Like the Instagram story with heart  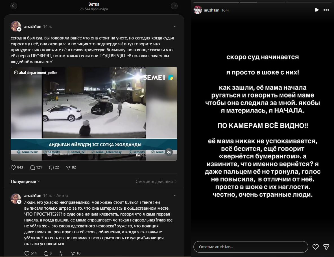pos(315,247)
